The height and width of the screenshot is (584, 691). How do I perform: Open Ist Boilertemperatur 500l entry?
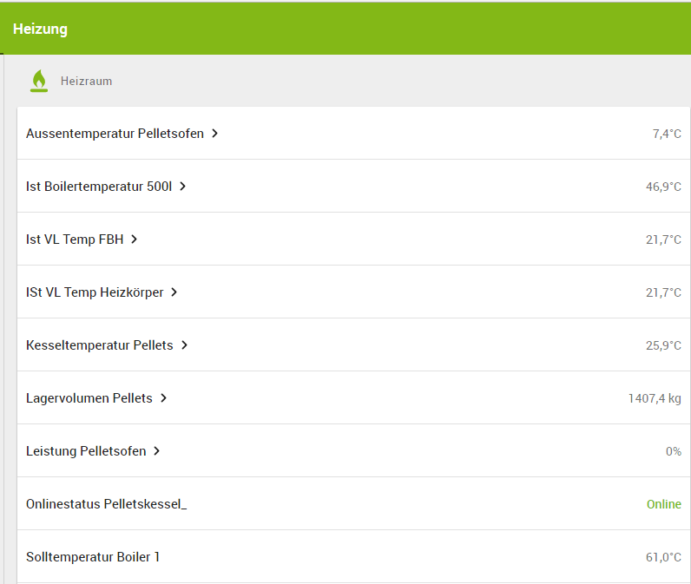click(x=98, y=187)
